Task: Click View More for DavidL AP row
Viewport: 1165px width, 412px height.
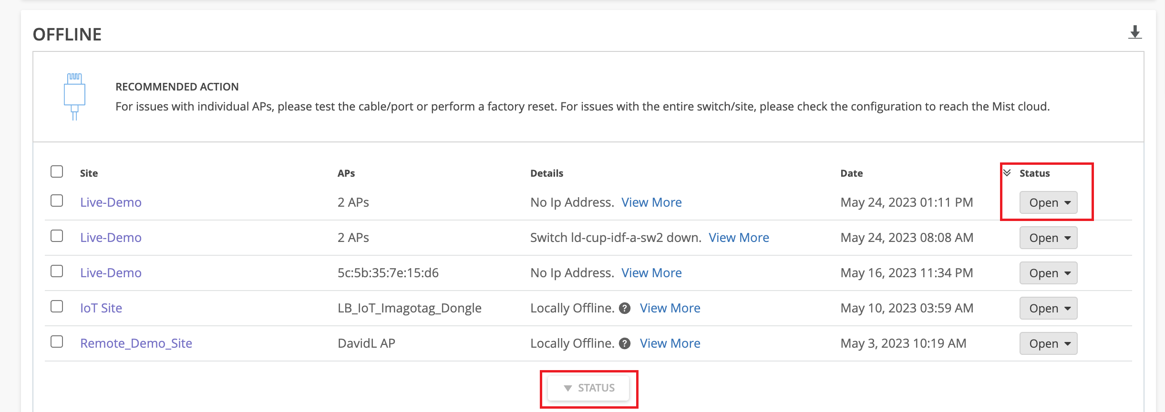Action: click(x=670, y=343)
